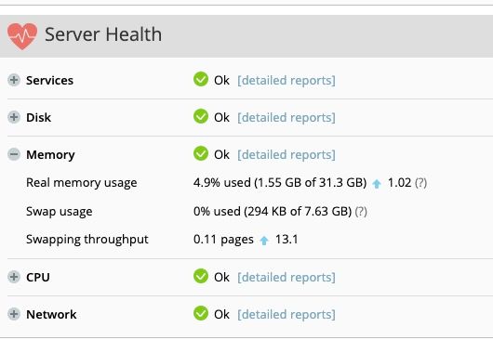Expand the CPU section

pos(14,277)
